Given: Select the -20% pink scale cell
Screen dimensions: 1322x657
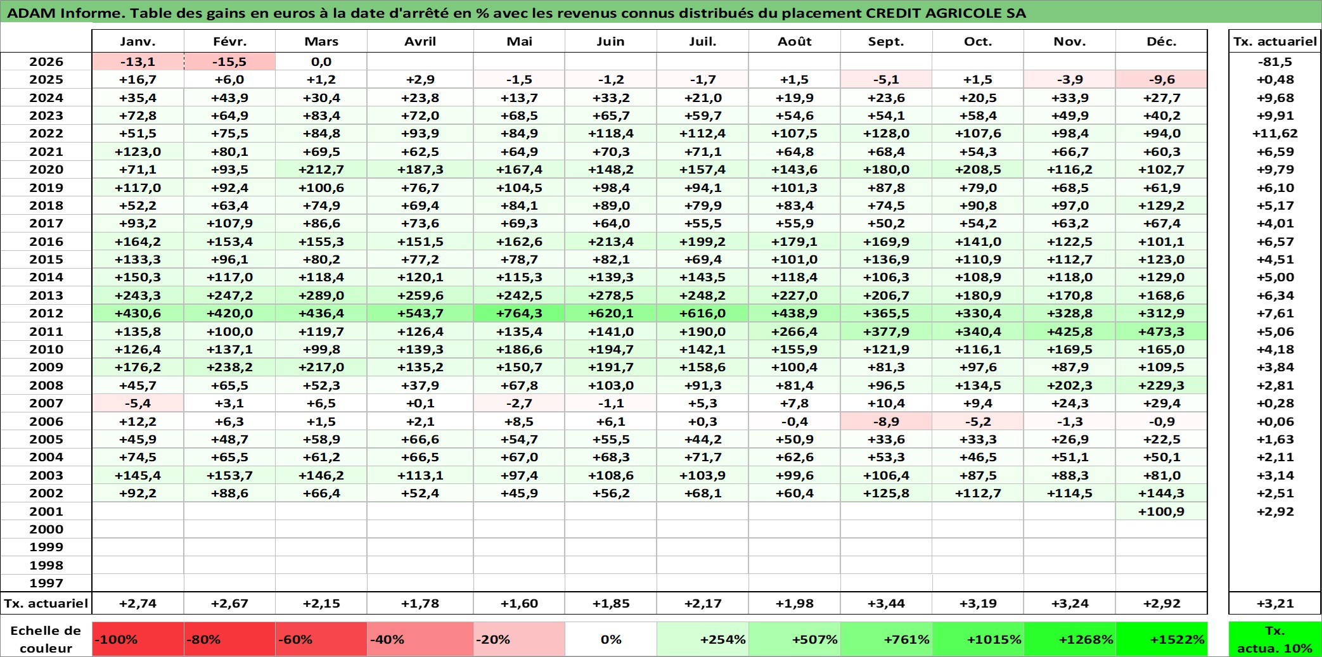Looking at the screenshot, I should tap(519, 639).
